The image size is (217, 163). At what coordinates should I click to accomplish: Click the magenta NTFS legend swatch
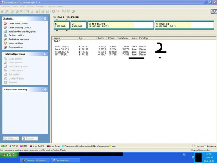pos(21,146)
